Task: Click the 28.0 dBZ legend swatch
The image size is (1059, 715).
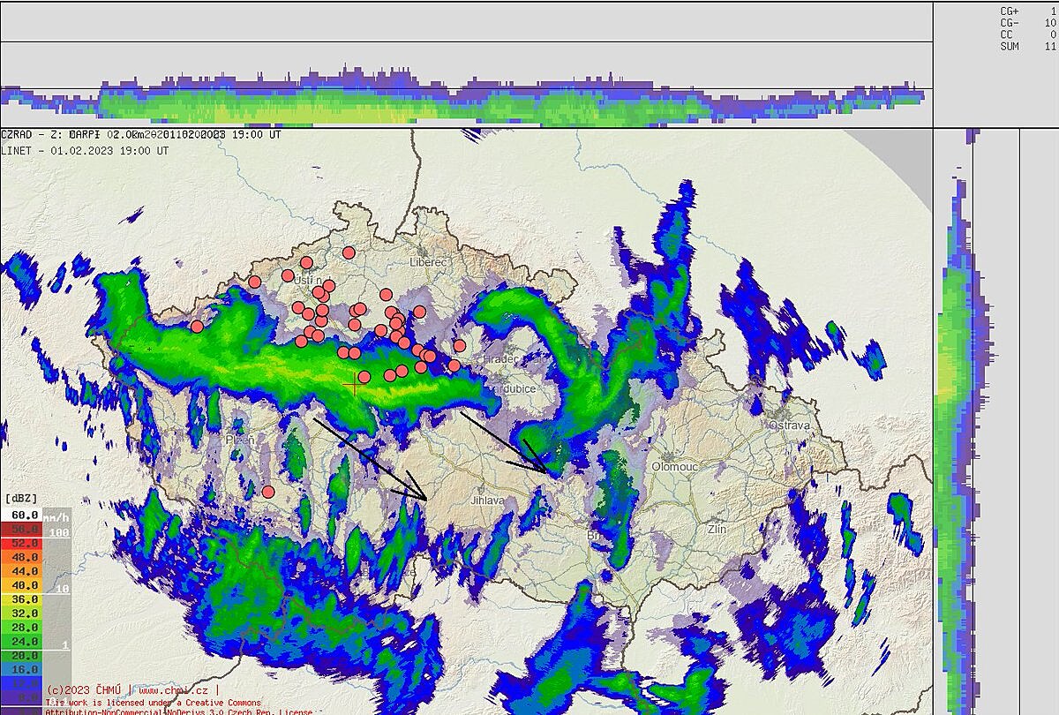Action: click(22, 628)
